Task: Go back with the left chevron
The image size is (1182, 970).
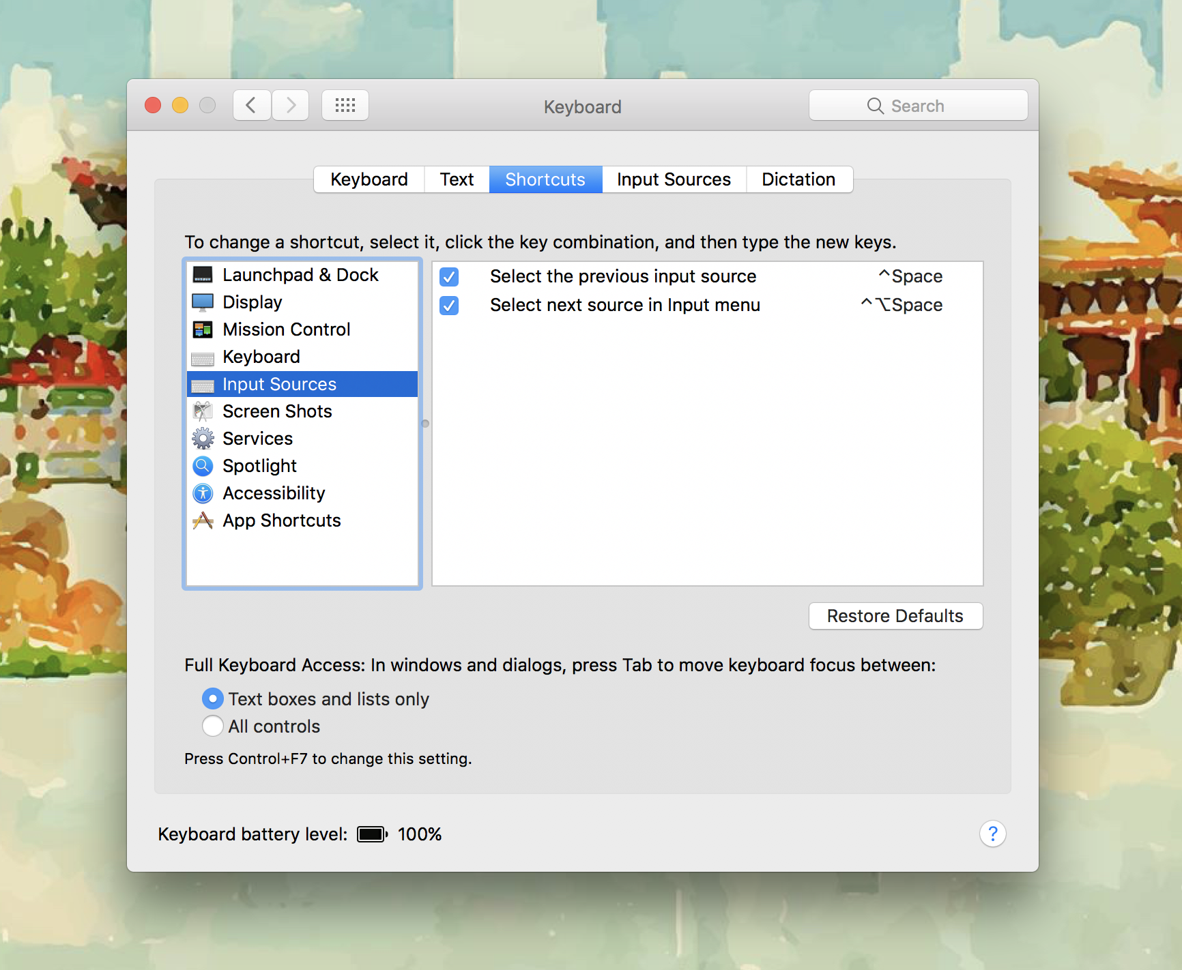Action: tap(252, 105)
